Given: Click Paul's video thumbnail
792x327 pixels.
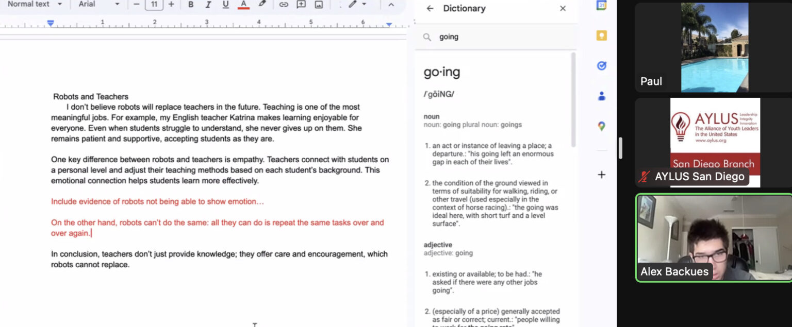Looking at the screenshot, I should click(714, 47).
